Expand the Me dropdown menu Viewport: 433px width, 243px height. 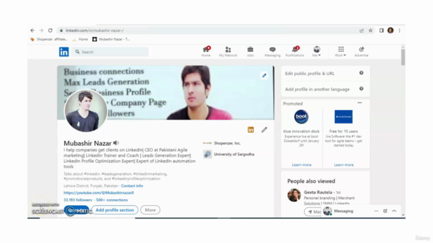[x=317, y=51]
